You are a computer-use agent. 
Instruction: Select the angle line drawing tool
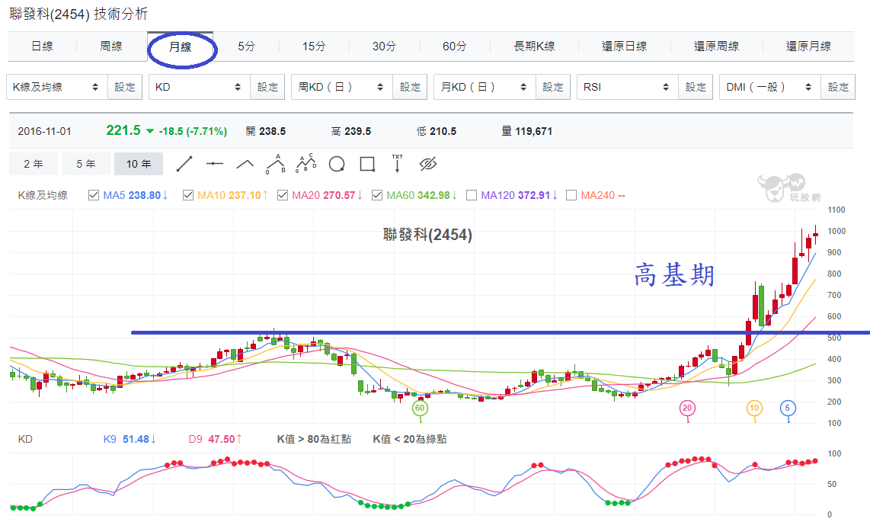pos(245,165)
